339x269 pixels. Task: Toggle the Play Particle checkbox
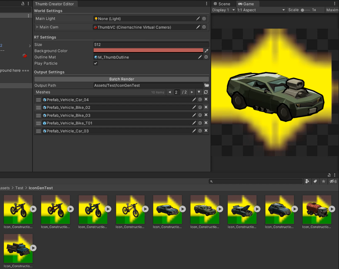click(x=96, y=63)
